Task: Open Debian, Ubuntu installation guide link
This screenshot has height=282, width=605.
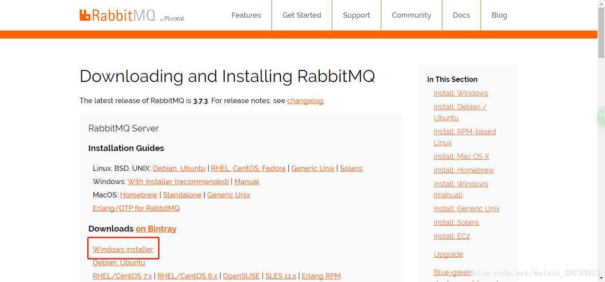Action: 179,168
